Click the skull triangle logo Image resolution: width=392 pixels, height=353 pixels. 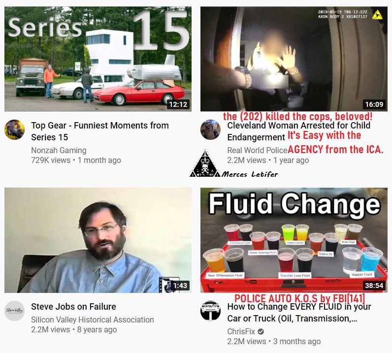tap(205, 164)
